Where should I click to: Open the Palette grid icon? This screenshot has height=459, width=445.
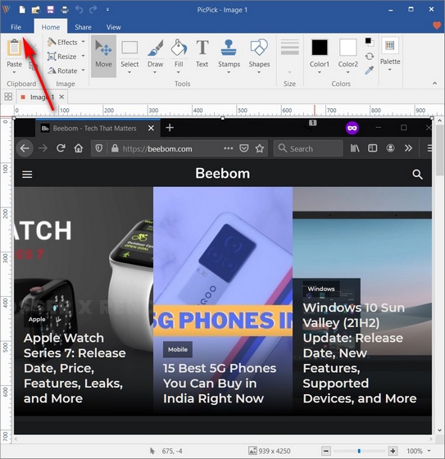pyautogui.click(x=389, y=45)
